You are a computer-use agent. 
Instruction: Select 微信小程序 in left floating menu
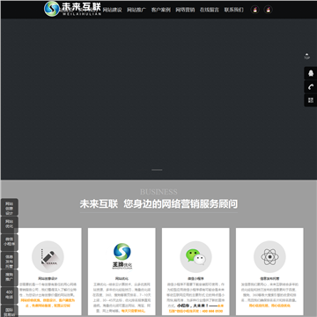pyautogui.click(x=10, y=241)
